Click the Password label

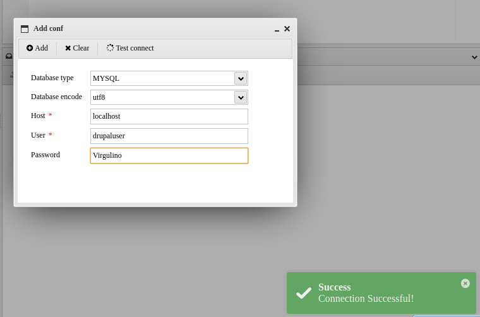[x=45, y=155]
